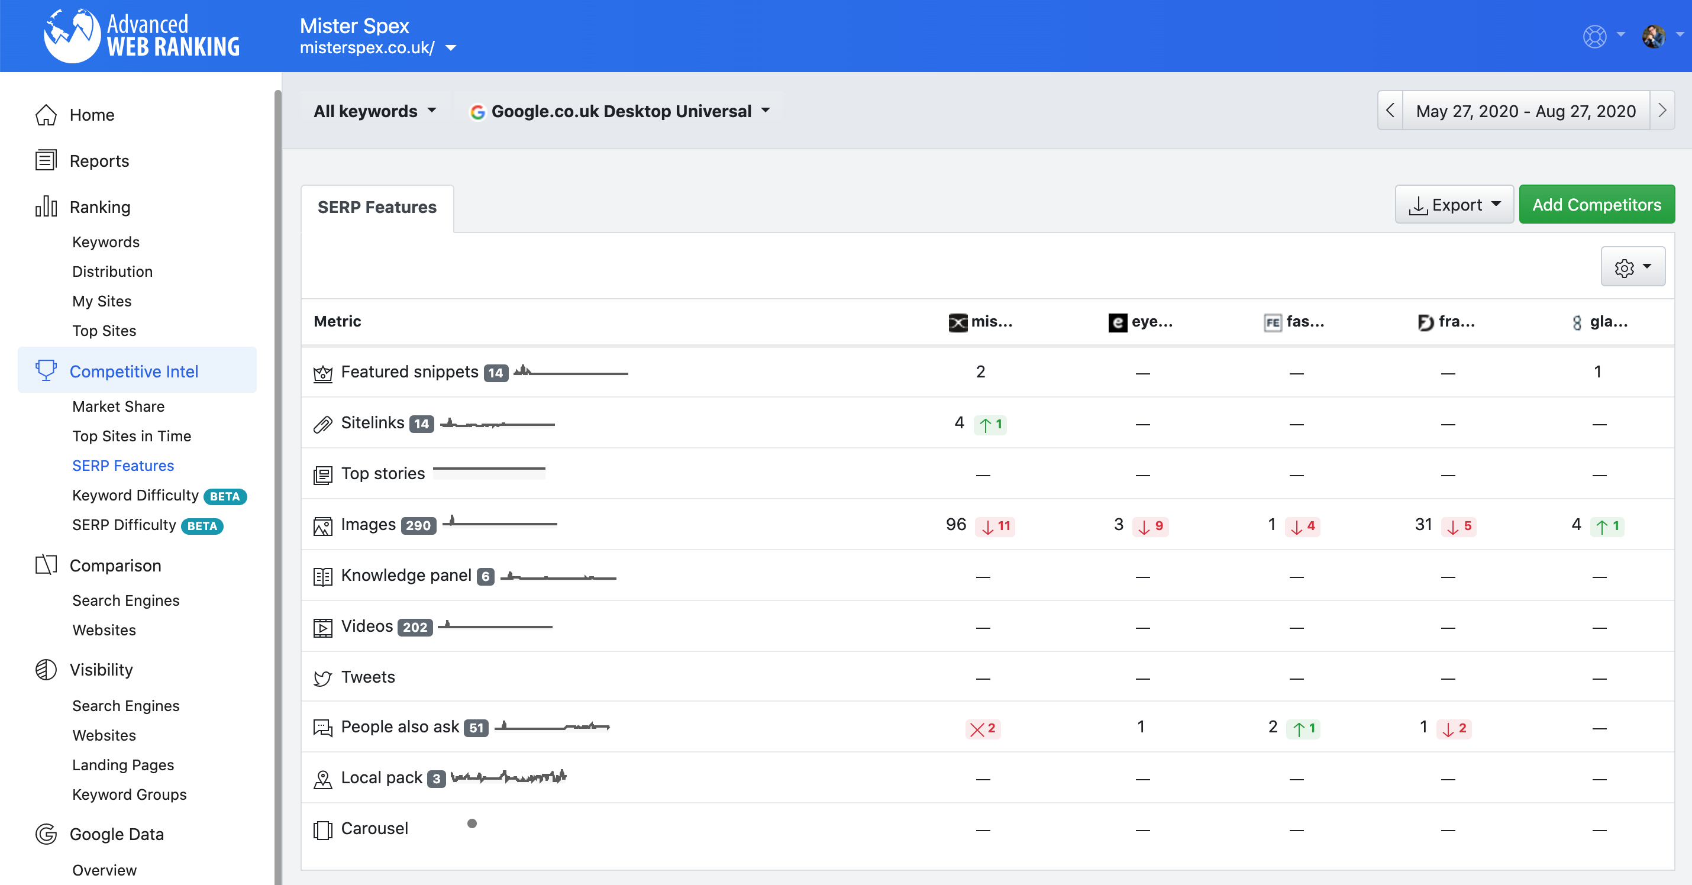This screenshot has height=885, width=1692.
Task: Click the Images count badge 290
Action: coord(418,525)
